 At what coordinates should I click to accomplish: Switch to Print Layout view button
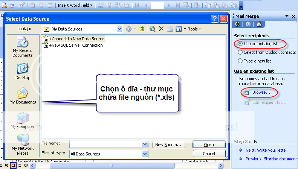pyautogui.click(x=13, y=165)
